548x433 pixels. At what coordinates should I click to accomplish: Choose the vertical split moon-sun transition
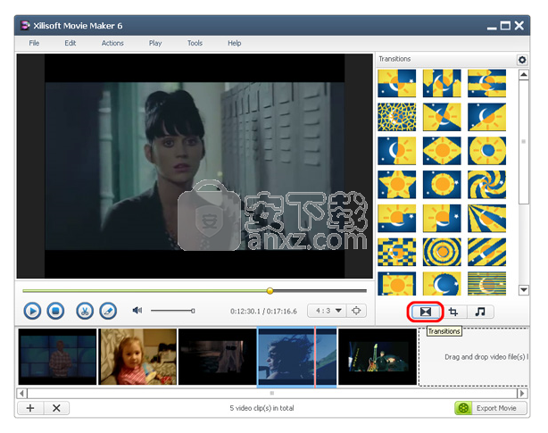396,151
